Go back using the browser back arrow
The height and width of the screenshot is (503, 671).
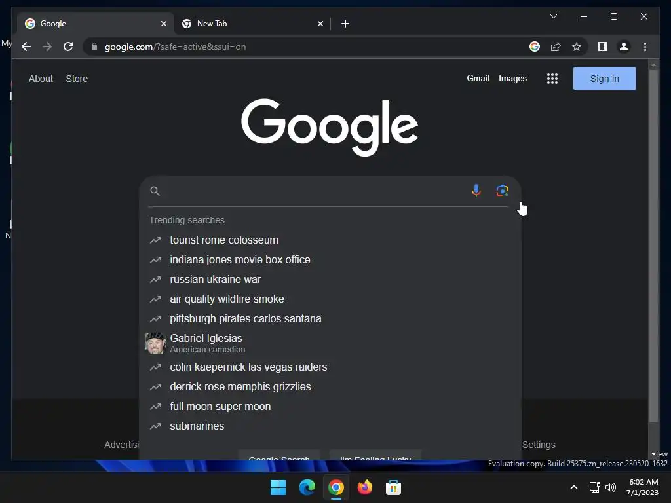(26, 47)
